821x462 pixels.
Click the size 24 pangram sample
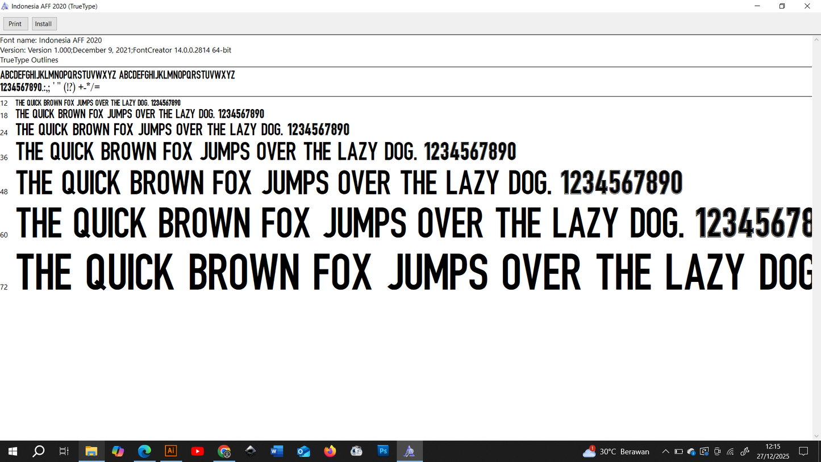coord(182,130)
